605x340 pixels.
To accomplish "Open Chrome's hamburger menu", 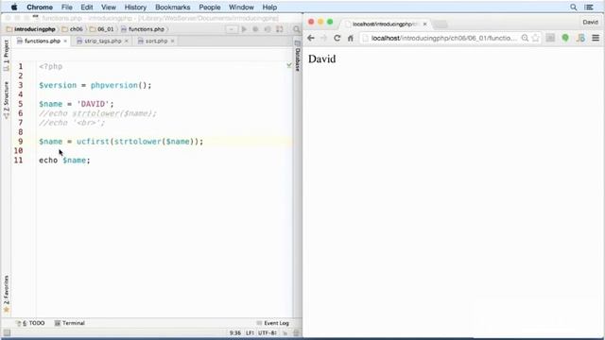I will (596, 38).
